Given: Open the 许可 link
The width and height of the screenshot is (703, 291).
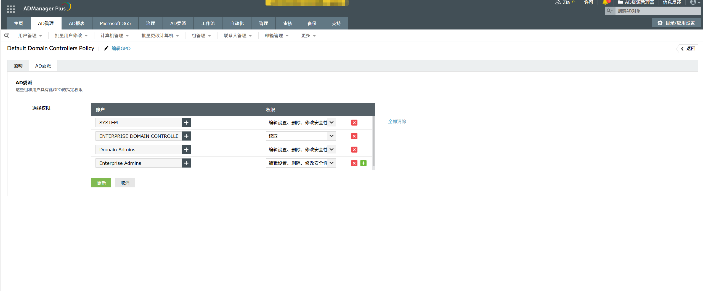Looking at the screenshot, I should point(589,2).
